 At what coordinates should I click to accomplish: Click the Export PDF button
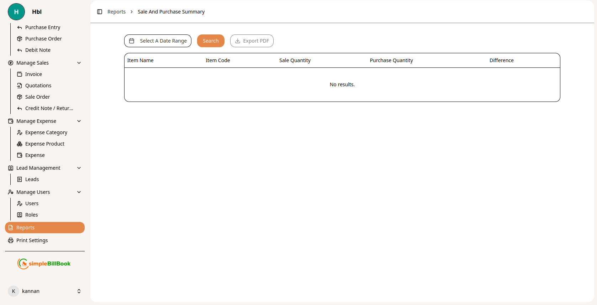[x=252, y=41]
